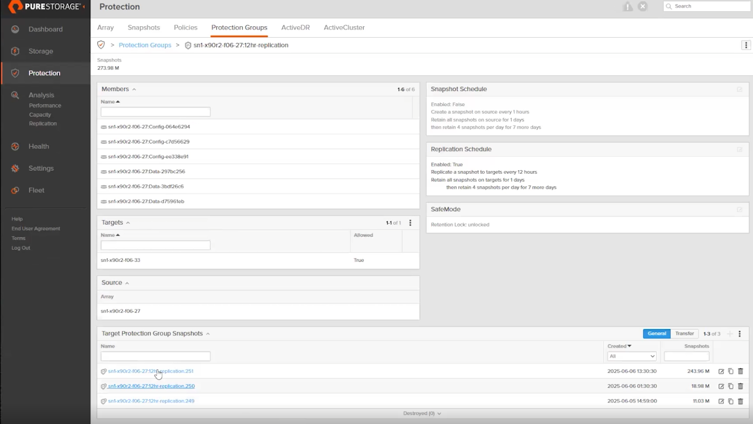753x424 pixels.
Task: Switch to the Transfer view of snapshots
Action: tap(684, 333)
